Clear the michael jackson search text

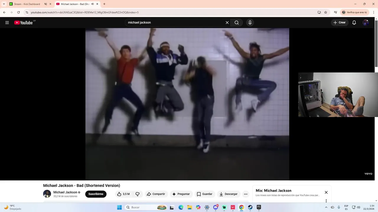click(x=227, y=23)
